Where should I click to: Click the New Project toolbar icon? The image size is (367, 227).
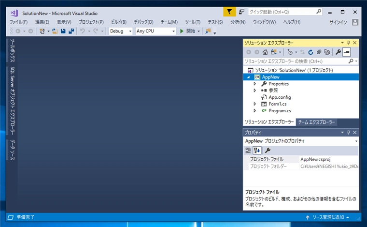pos(42,31)
